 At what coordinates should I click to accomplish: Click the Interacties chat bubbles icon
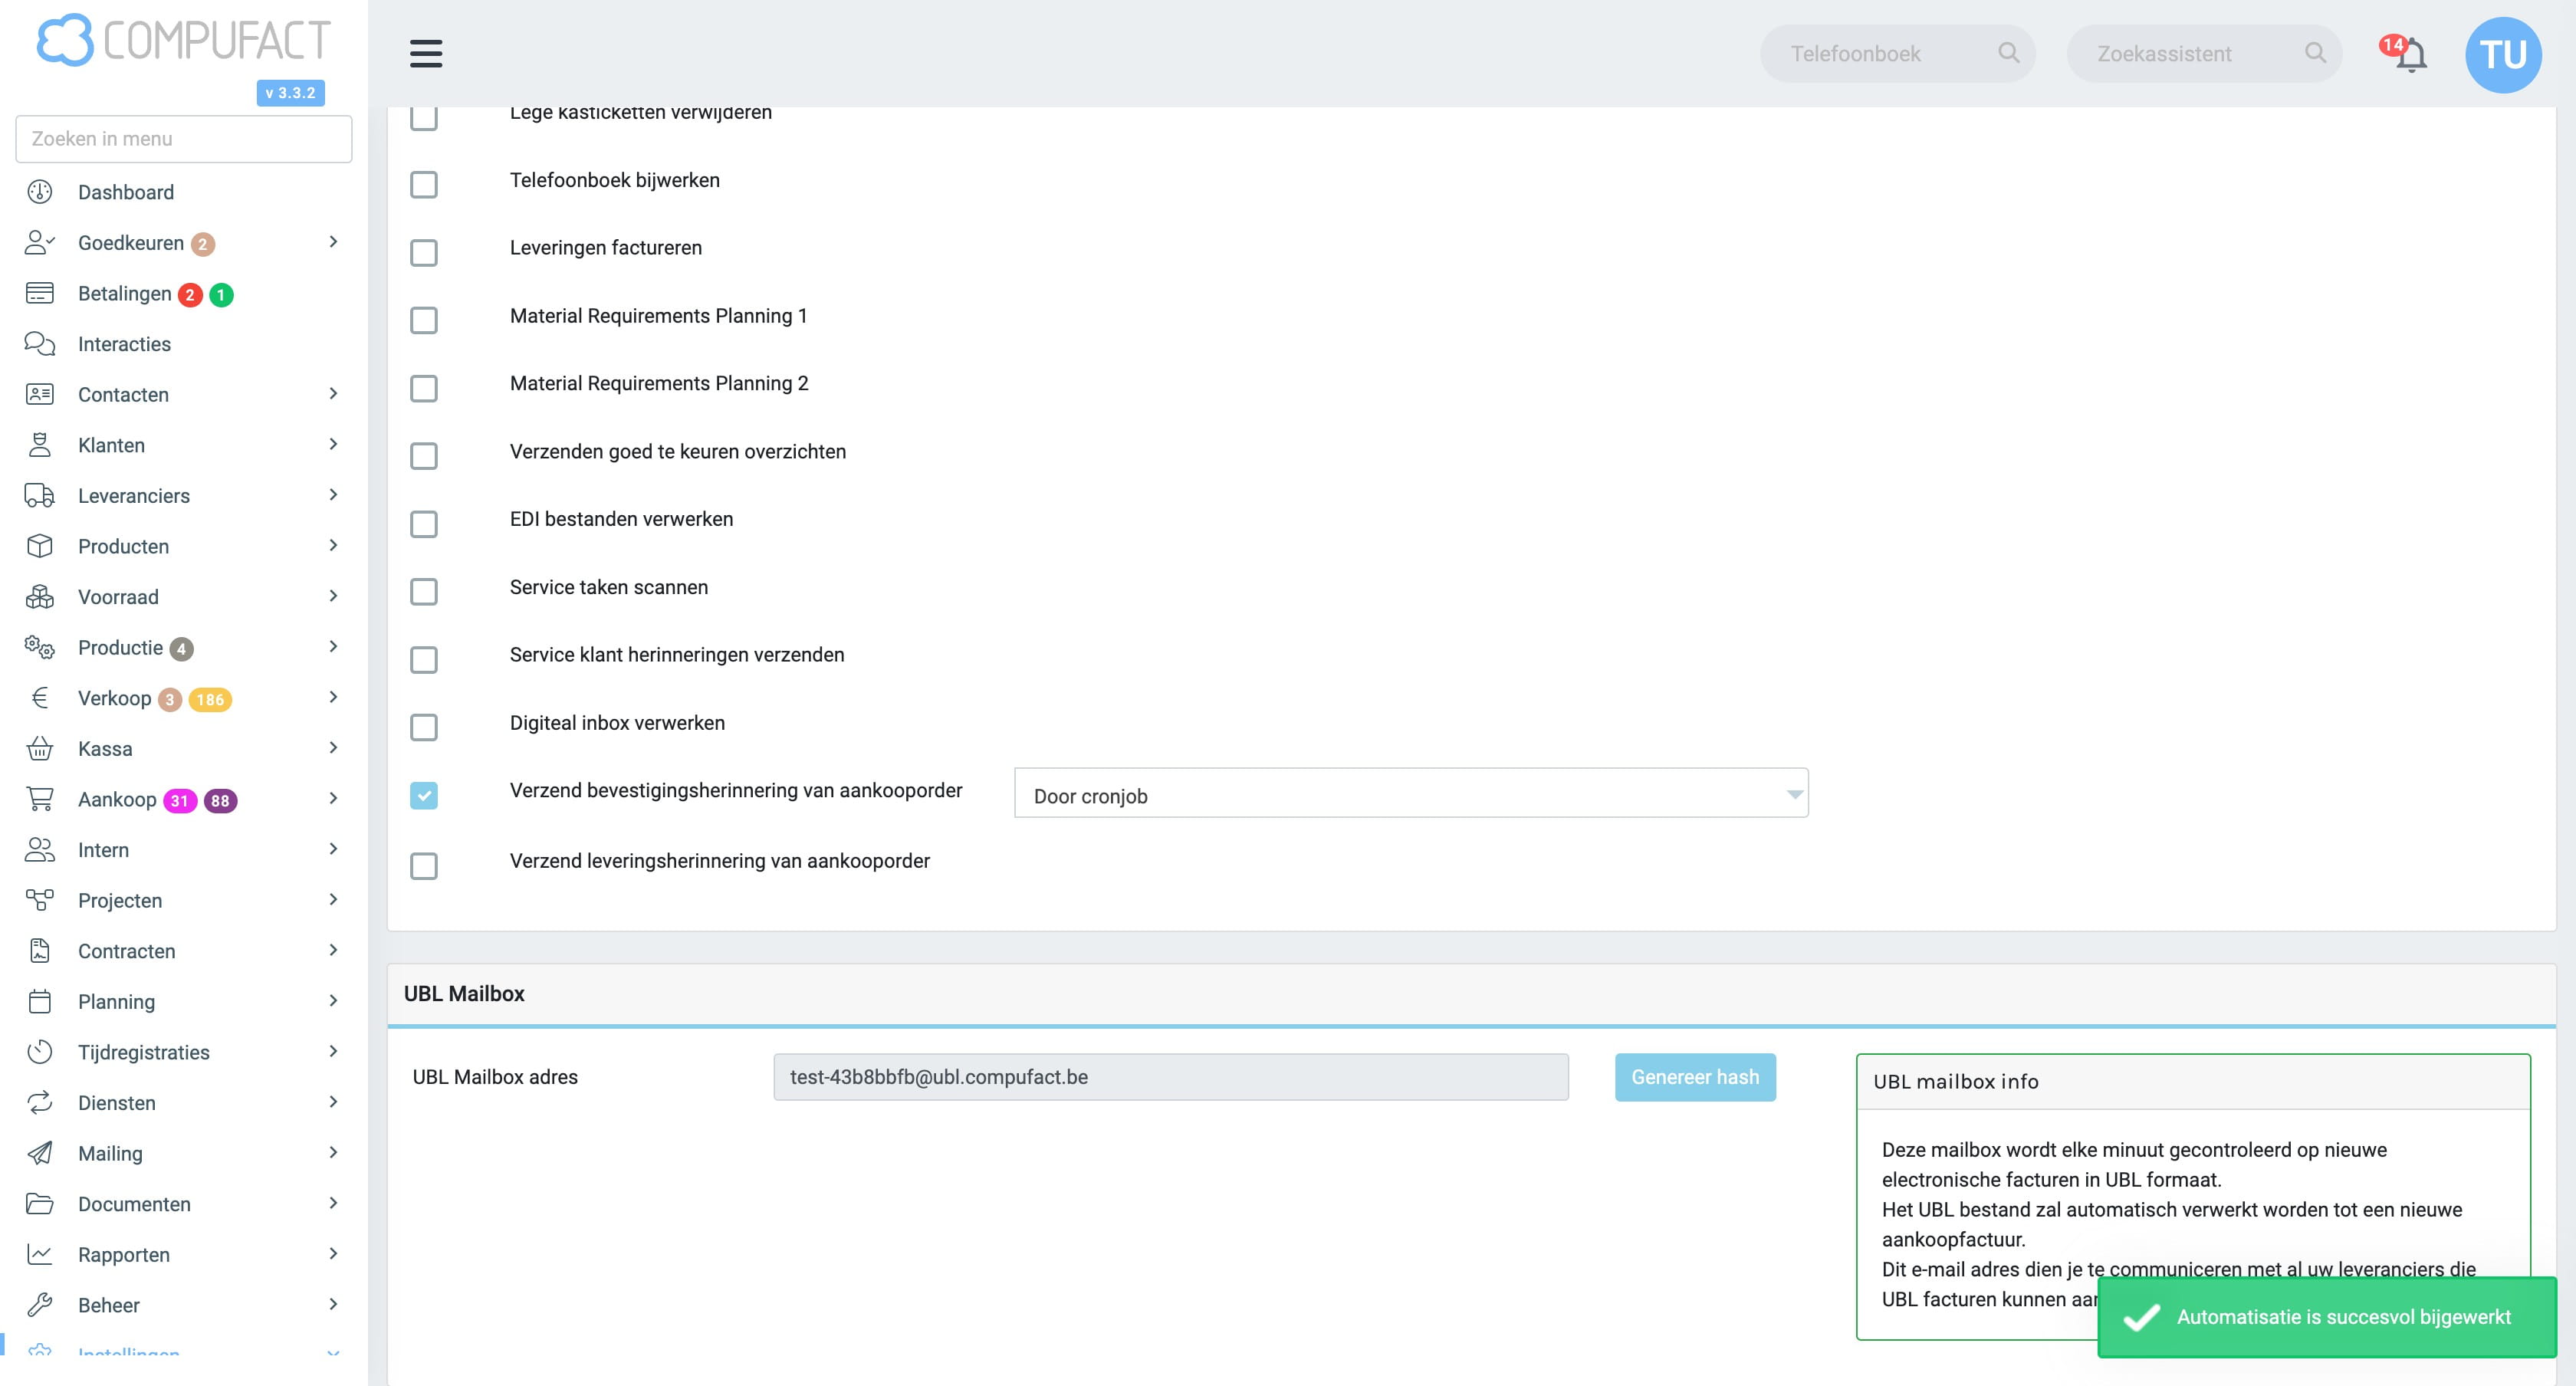(x=40, y=344)
